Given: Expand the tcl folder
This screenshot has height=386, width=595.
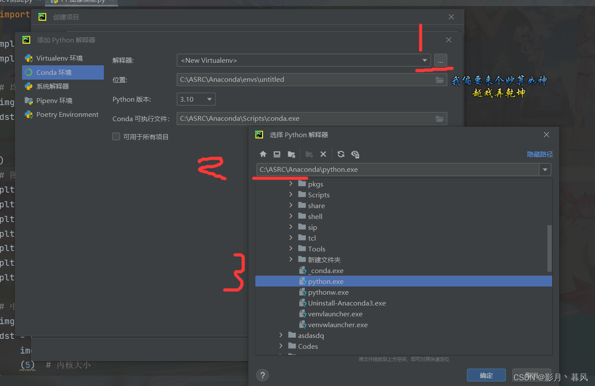Looking at the screenshot, I should click(x=291, y=238).
